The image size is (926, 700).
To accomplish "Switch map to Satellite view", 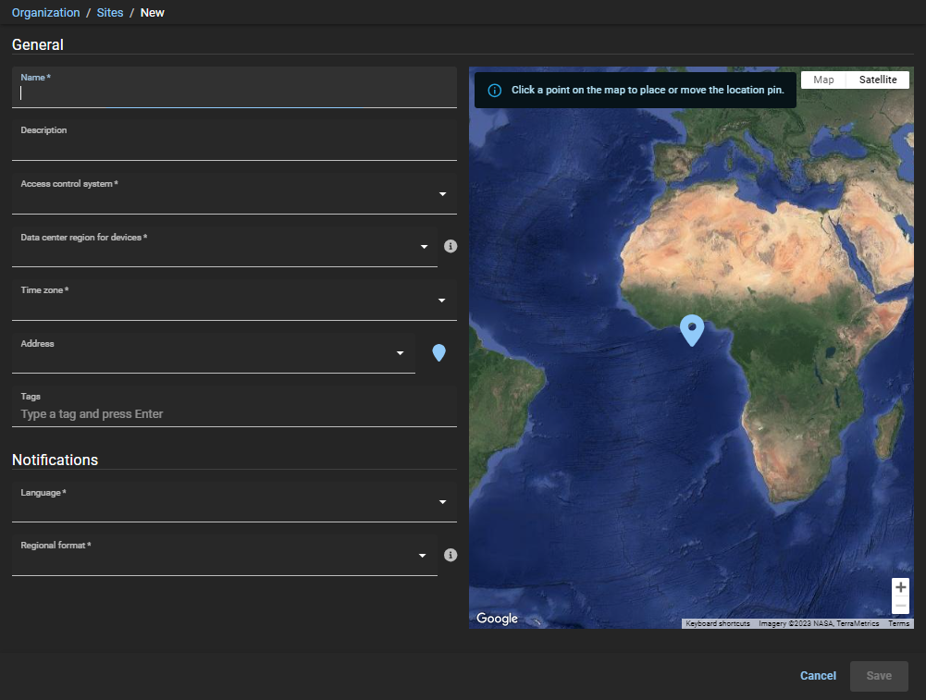I will pyautogui.click(x=878, y=80).
